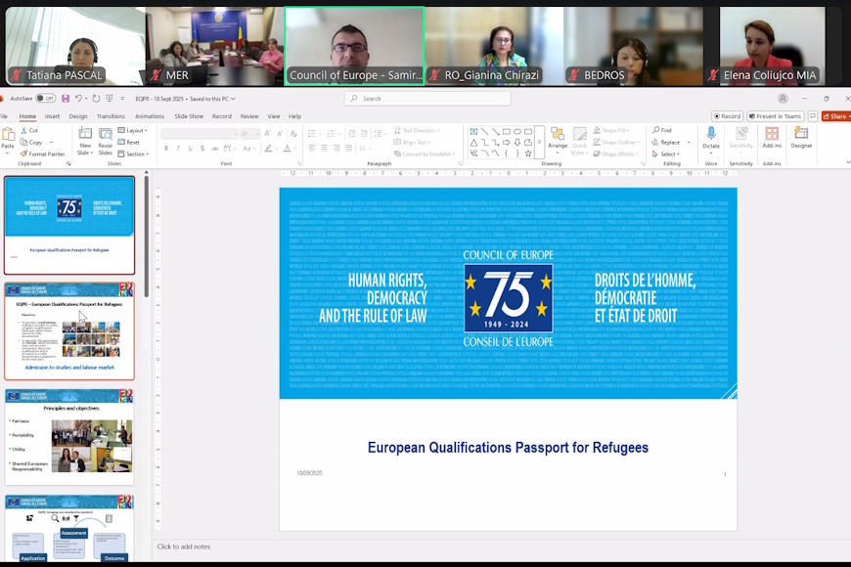Open the Text Direction dropdown
The image size is (851, 567).
tap(417, 130)
